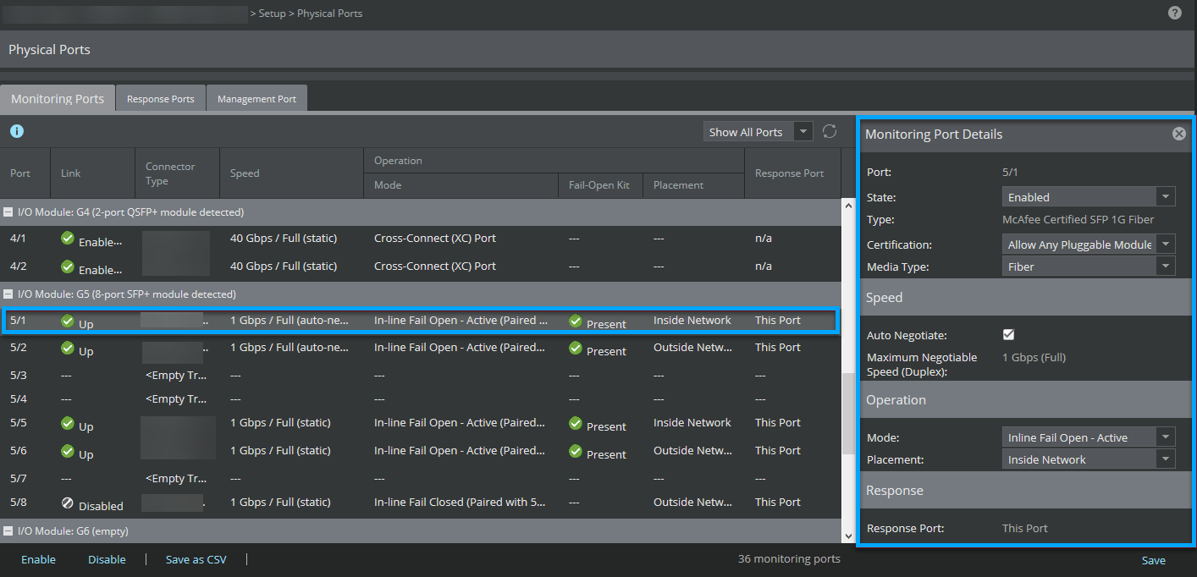Click the green Up icon for port 5/5
This screenshot has width=1197, height=577.
(68, 423)
